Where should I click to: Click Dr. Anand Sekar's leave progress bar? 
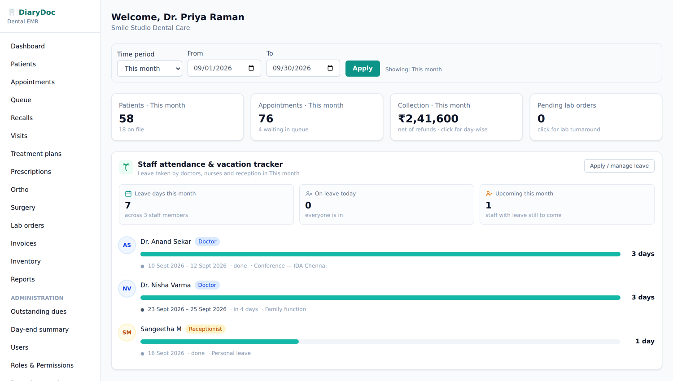[x=380, y=254]
